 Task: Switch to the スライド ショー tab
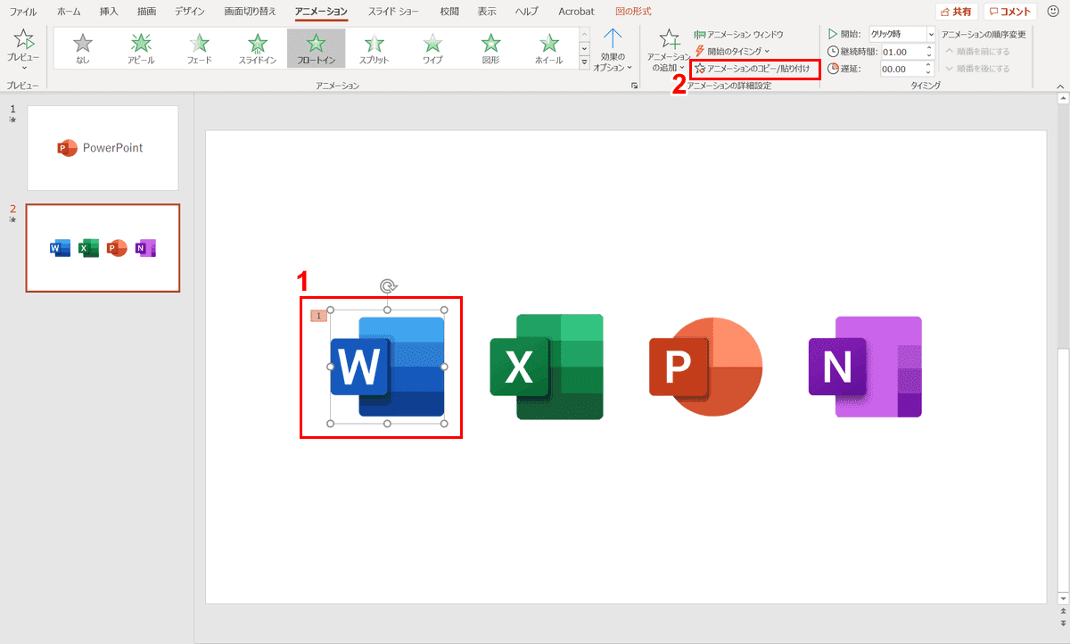pyautogui.click(x=393, y=12)
